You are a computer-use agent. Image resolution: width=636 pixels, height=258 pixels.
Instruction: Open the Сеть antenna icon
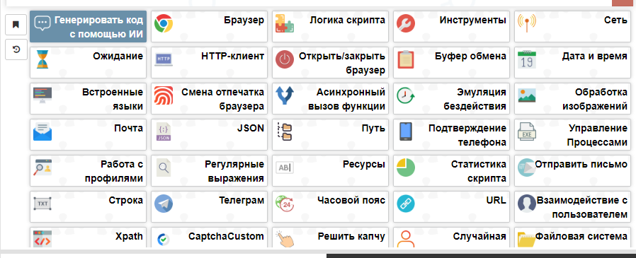[x=527, y=23]
